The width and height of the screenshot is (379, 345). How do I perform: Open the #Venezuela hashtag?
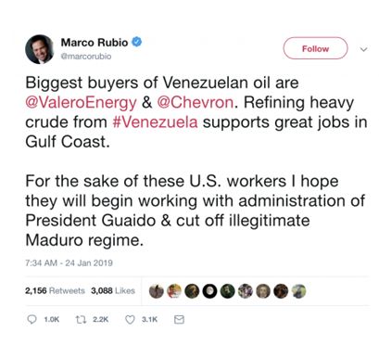(155, 121)
